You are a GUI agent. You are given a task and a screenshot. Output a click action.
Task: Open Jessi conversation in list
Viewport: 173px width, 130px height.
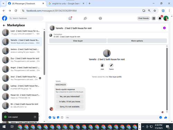(21, 78)
